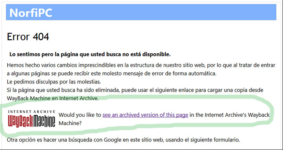Click the 'WayBack Machine en Internet Archive.' line
Image resolution: width=283 pixels, height=150 pixels.
tap(53, 99)
